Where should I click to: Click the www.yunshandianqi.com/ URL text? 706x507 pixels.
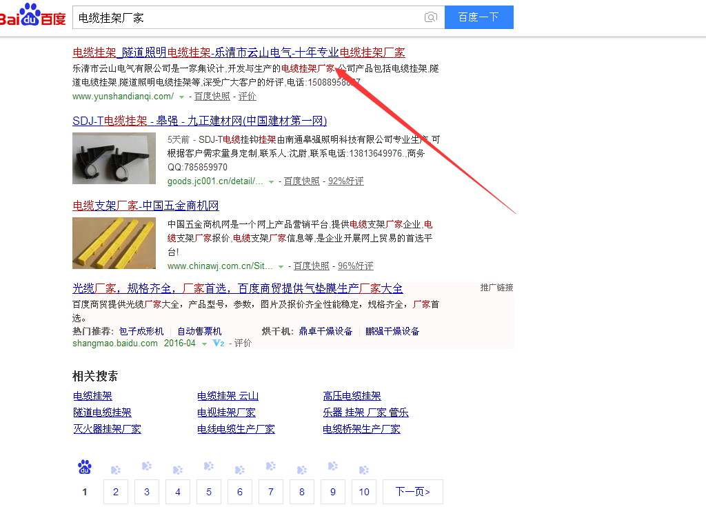click(123, 97)
